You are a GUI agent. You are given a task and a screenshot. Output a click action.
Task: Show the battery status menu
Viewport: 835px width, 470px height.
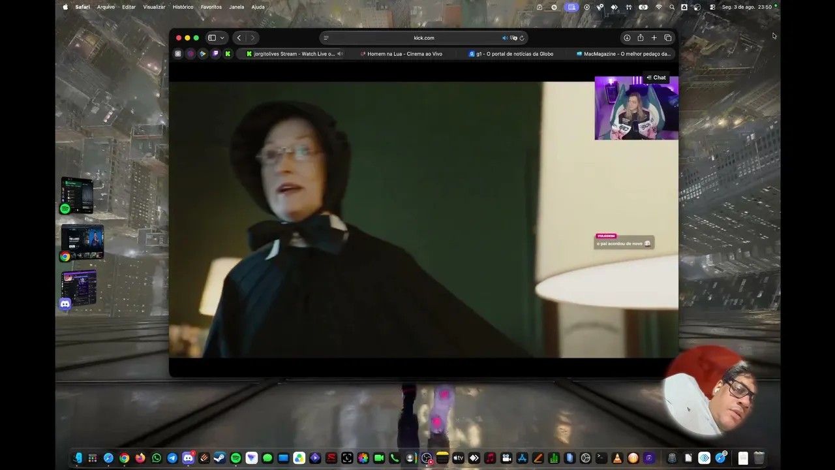pyautogui.click(x=644, y=7)
